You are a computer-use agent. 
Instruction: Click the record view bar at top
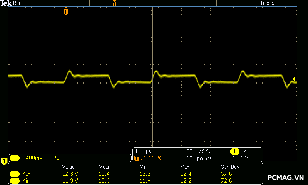click(x=152, y=3)
